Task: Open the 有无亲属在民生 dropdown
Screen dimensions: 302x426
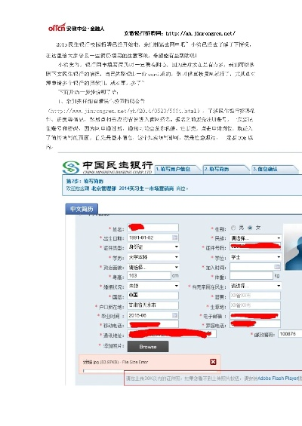Action: tap(255, 286)
